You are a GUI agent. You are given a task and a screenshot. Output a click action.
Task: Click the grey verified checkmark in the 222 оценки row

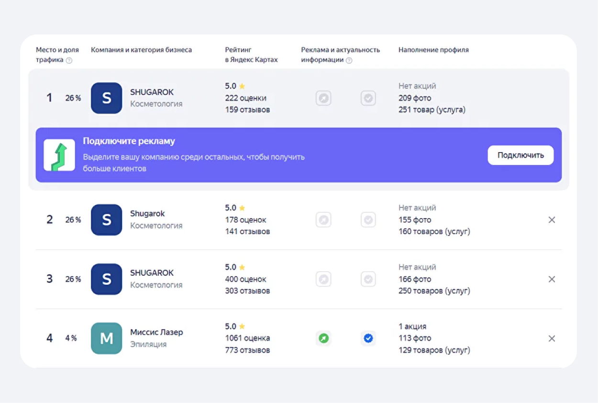click(368, 98)
